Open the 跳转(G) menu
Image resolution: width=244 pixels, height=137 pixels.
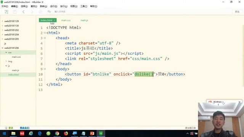coord(43,6)
